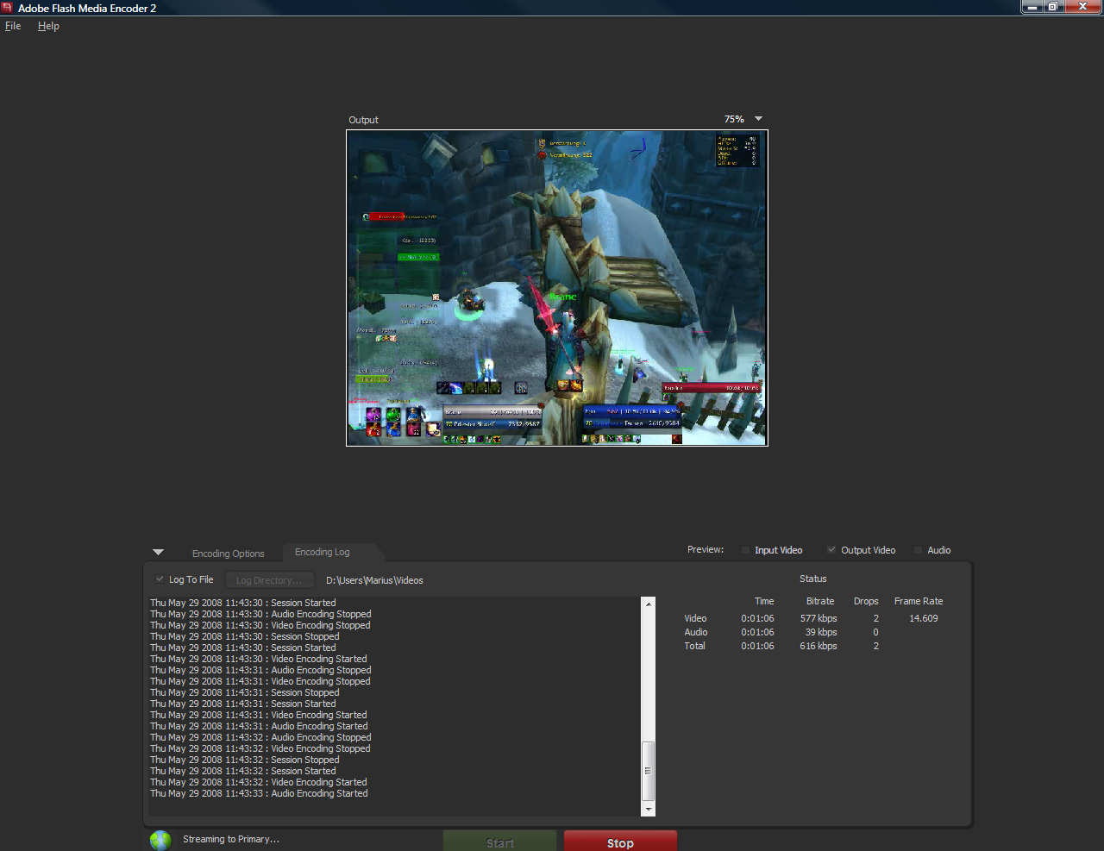Screen dimensions: 1104x851
Task: Click the log scrollbar down arrow
Action: pos(649,810)
